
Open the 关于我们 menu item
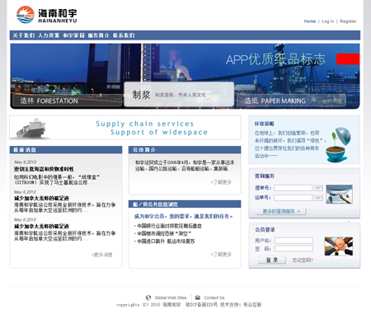pos(24,35)
